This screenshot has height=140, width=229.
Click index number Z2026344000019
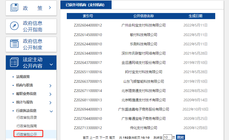pyautogui.click(x=88, y=53)
